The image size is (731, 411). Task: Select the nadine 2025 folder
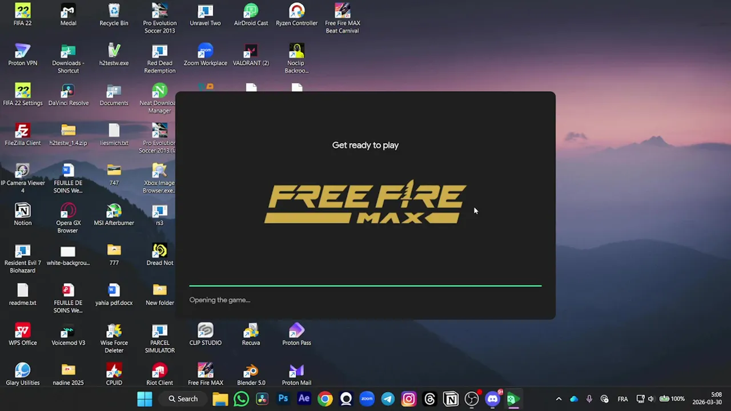click(68, 374)
